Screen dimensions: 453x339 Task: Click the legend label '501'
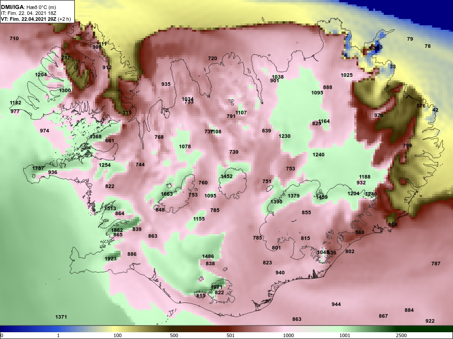coord(231,335)
